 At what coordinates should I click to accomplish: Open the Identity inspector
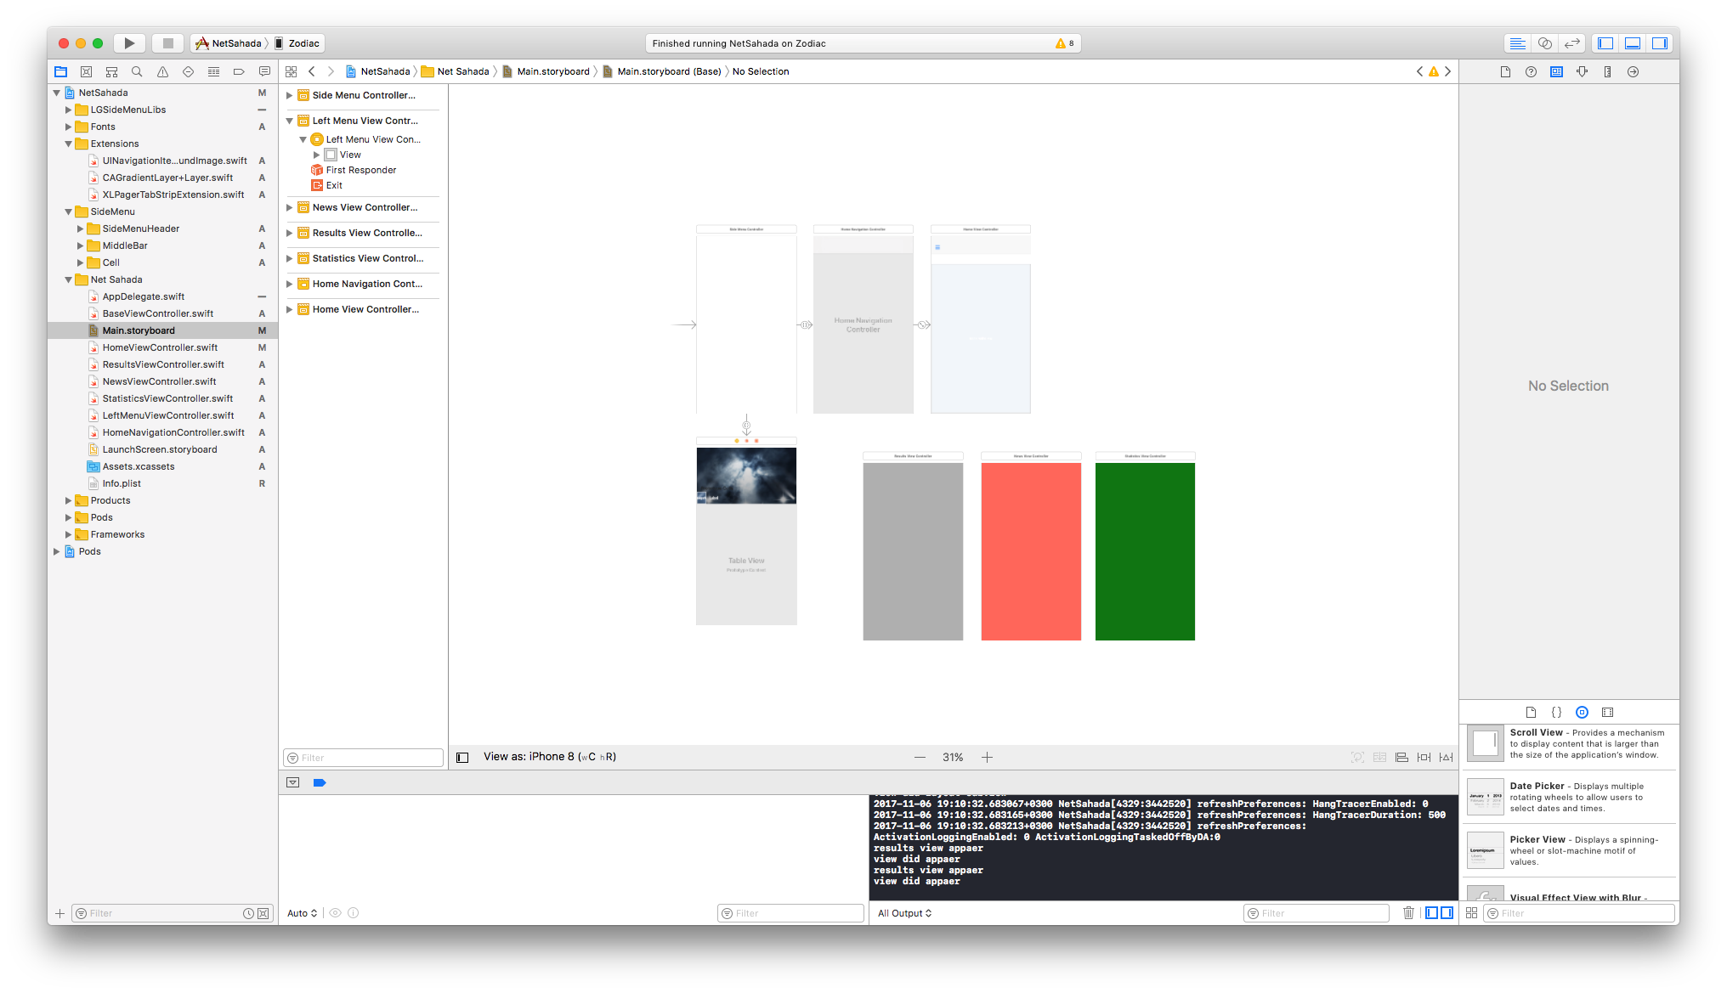point(1556,72)
